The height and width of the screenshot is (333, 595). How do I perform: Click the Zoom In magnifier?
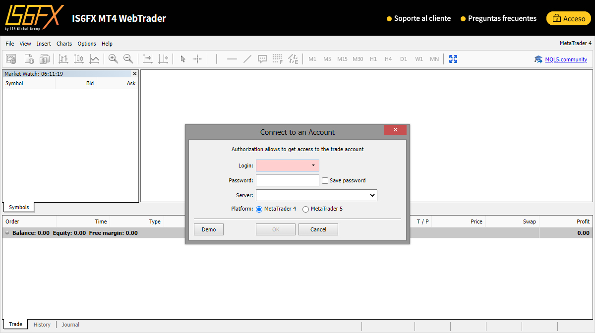point(114,59)
